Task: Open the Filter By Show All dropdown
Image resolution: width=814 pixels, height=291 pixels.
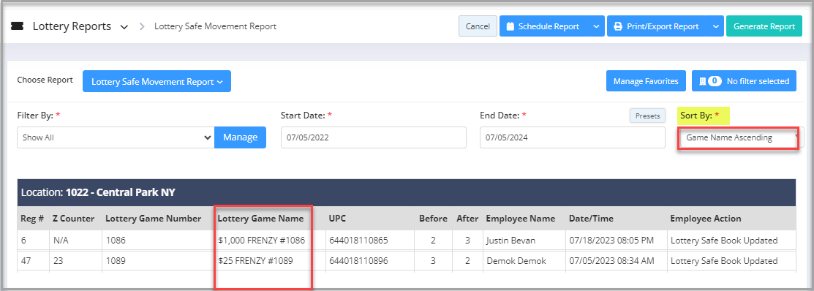Action: (x=116, y=137)
